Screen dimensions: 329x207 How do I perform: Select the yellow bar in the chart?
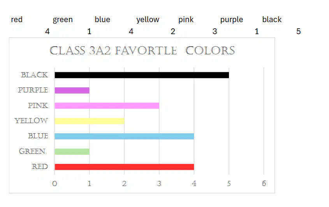pyautogui.click(x=90, y=121)
